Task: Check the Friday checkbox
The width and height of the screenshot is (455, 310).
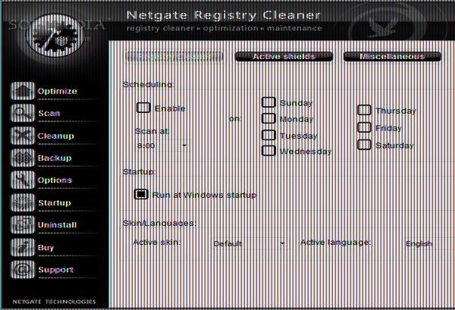Action: coord(364,127)
